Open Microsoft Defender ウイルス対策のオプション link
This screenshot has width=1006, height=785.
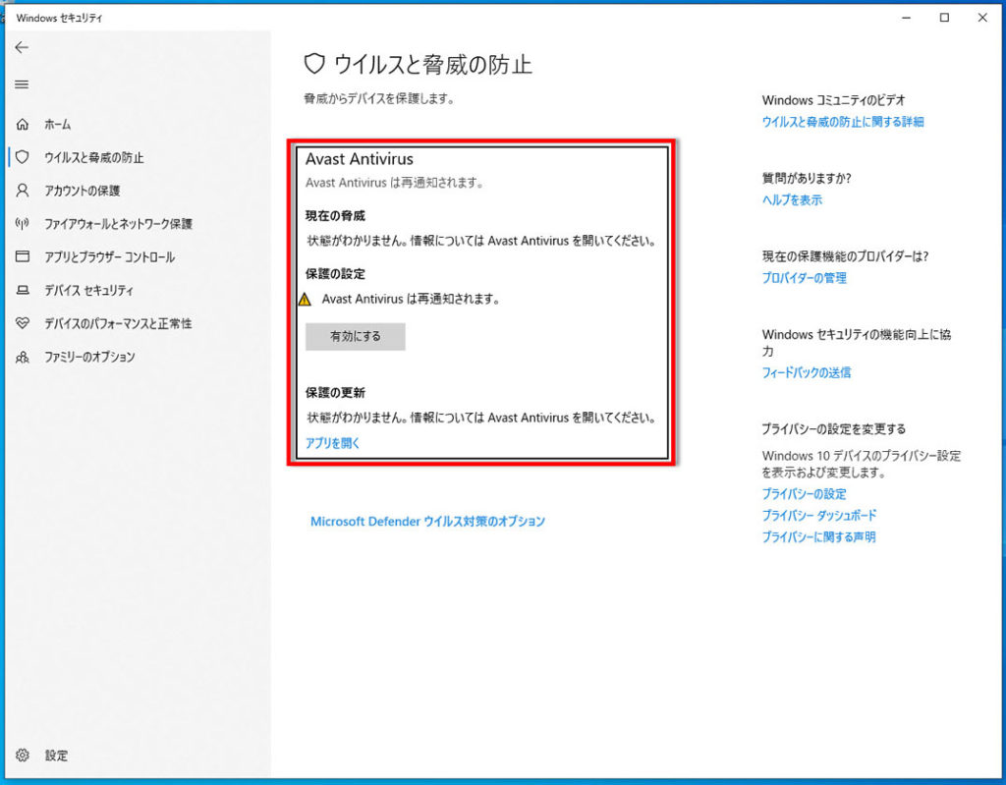coord(427,521)
